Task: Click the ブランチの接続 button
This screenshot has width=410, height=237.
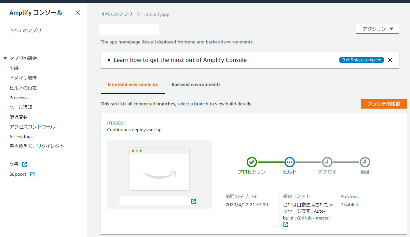Action: click(384, 104)
